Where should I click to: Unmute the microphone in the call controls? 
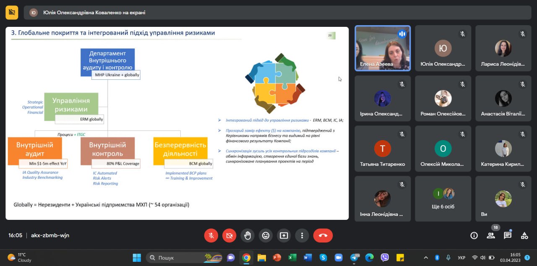point(211,235)
